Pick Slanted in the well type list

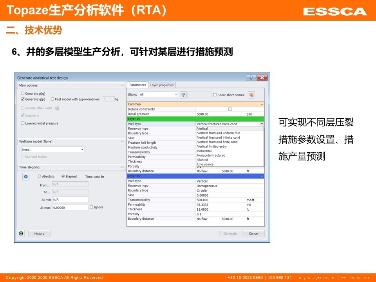click(x=202, y=160)
